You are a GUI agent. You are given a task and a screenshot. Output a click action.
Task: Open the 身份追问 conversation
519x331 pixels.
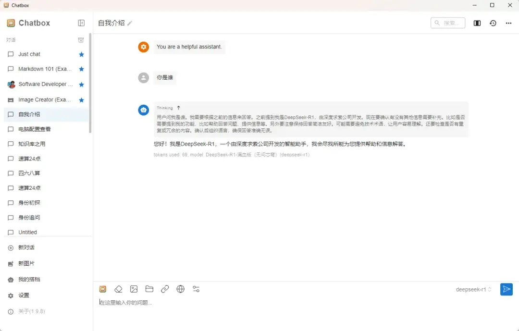[46, 218]
